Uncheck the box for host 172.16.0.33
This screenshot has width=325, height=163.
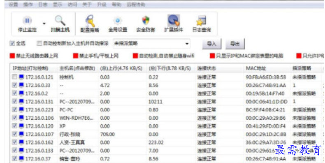pos(14,85)
